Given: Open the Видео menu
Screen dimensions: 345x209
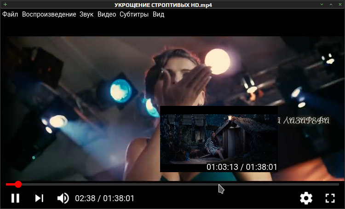Looking at the screenshot, I should (107, 14).
